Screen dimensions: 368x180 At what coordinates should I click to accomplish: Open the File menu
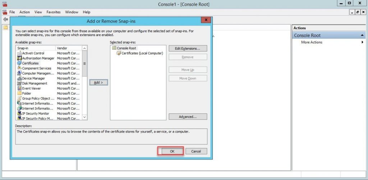point(12,12)
